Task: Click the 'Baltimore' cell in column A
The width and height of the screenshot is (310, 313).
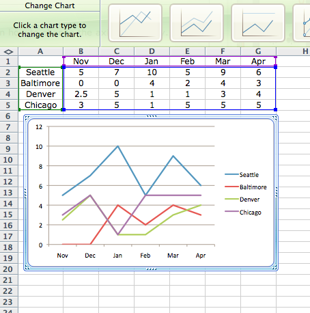Action: 40,83
